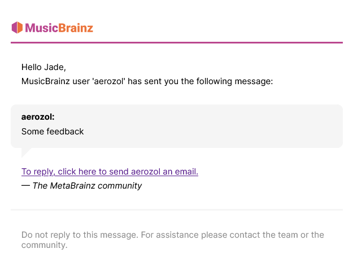Click the 'Hello Jade,' greeting line

point(43,67)
